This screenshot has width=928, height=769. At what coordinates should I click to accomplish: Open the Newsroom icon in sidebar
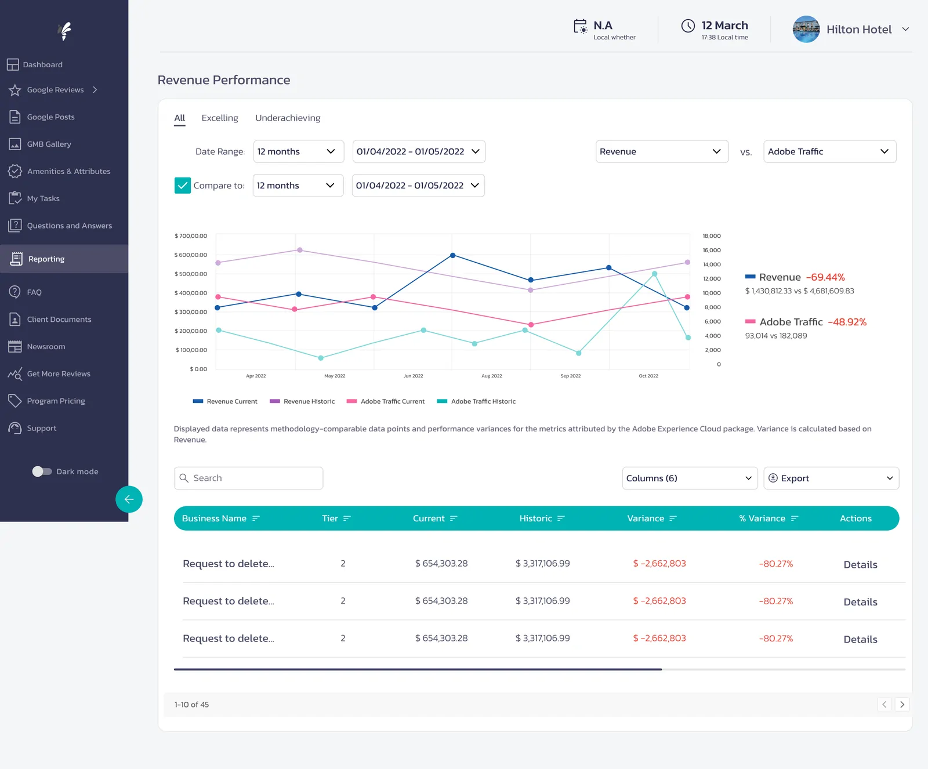(15, 346)
